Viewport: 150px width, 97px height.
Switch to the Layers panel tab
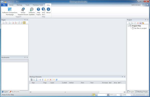pos(5,92)
